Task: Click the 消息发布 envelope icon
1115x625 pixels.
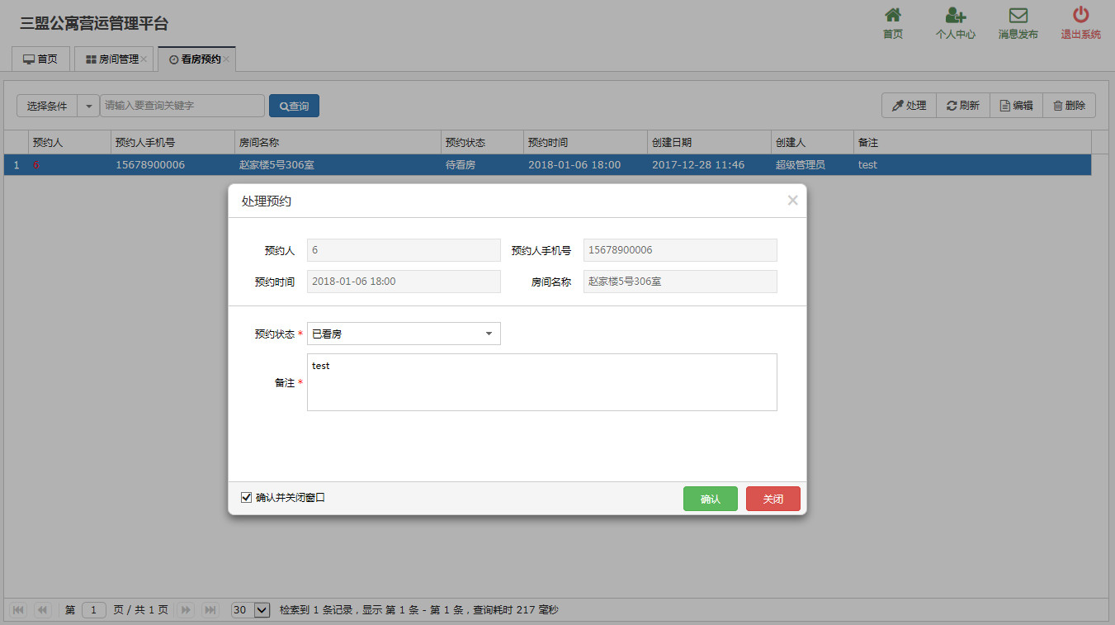Action: [1018, 16]
